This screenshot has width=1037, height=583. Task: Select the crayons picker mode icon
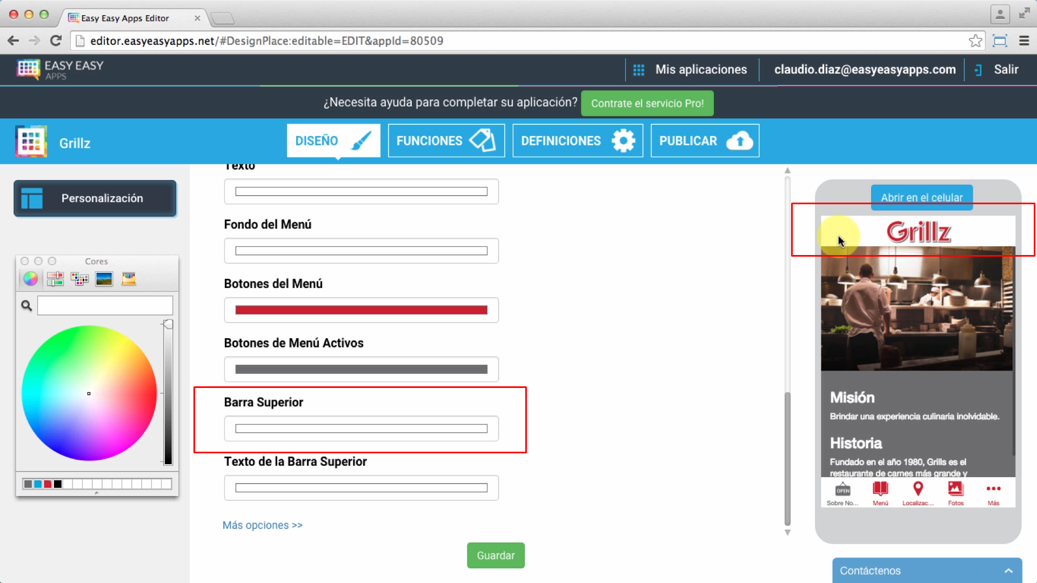click(129, 279)
